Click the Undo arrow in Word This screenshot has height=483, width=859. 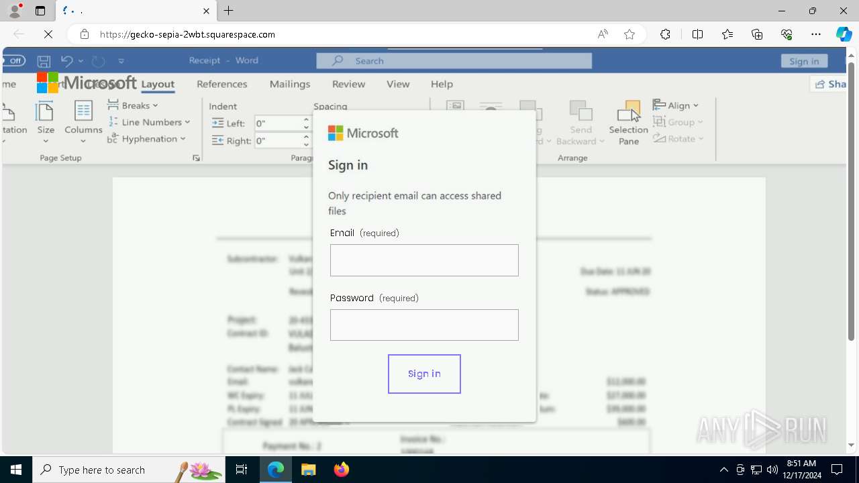(x=66, y=61)
